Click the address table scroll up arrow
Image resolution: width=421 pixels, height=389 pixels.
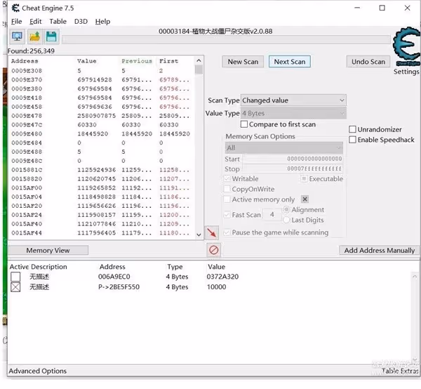[415, 277]
